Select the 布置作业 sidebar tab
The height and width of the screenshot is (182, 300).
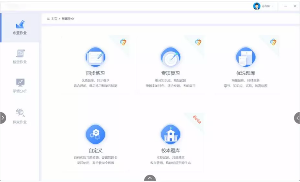tap(20, 28)
